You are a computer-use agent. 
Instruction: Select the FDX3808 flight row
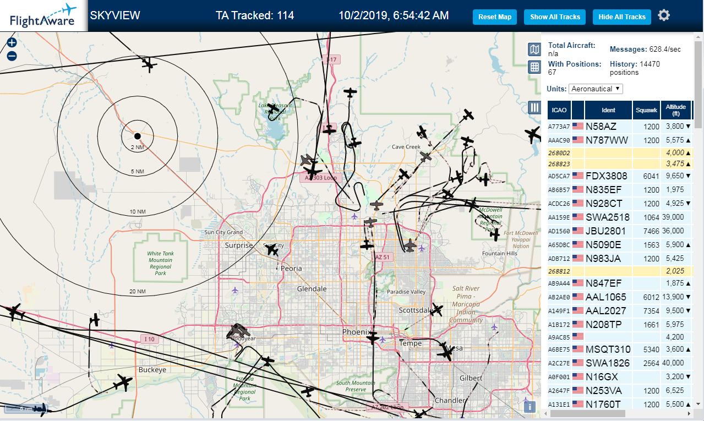619,176
